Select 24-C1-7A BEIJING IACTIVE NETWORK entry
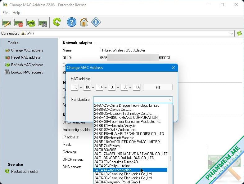This screenshot has height=184, width=244. tap(130, 154)
